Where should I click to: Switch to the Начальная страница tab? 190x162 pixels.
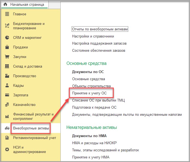click(x=25, y=5)
